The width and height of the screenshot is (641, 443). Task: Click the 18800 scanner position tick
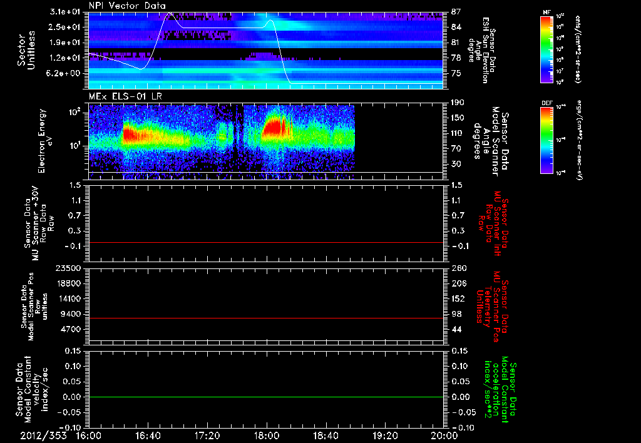click(x=68, y=283)
